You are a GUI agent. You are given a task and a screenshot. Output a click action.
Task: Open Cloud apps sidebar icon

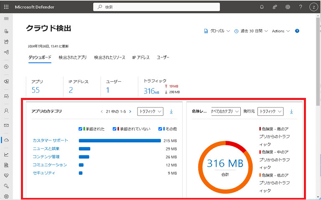(6, 140)
